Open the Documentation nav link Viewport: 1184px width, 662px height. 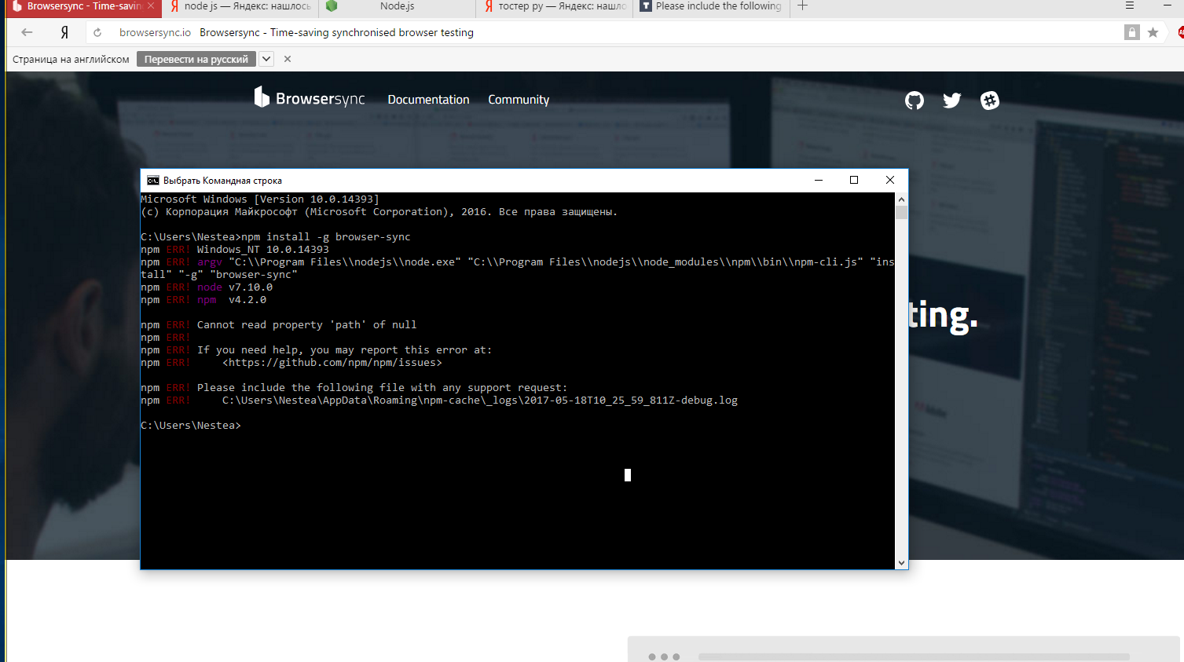click(x=428, y=100)
